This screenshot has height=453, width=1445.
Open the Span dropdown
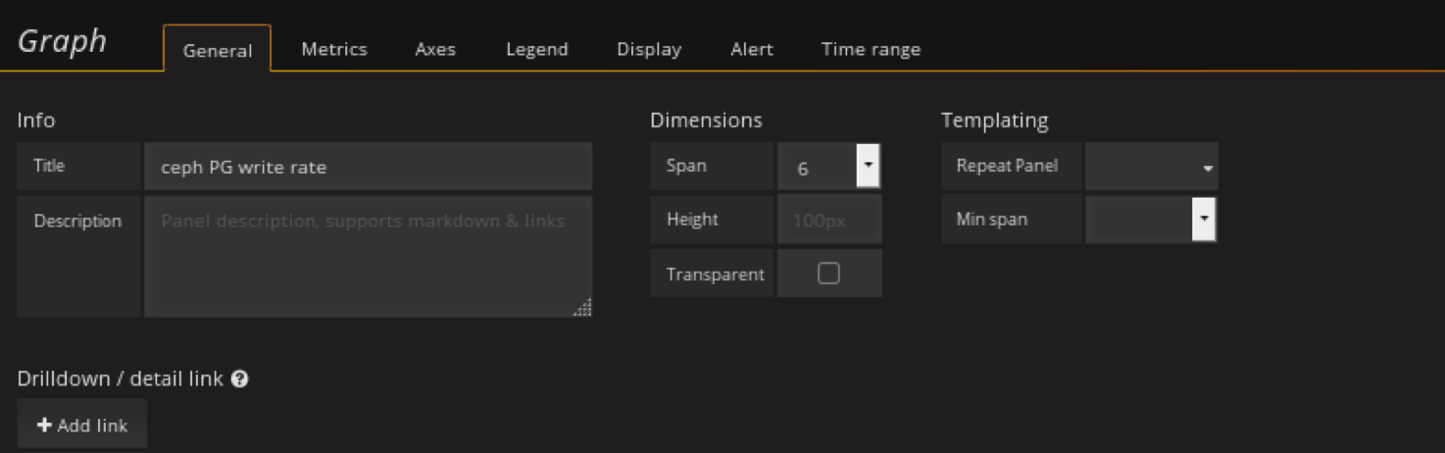[x=828, y=167]
